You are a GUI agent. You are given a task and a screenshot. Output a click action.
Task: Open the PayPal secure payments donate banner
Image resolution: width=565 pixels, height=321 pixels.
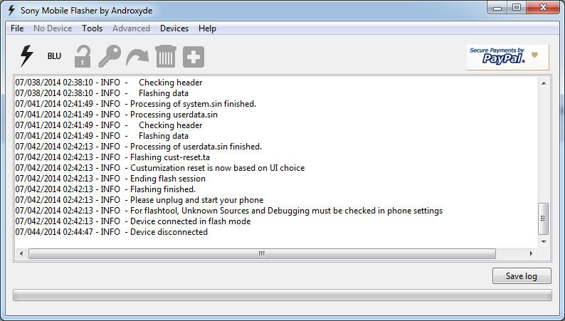pos(507,57)
